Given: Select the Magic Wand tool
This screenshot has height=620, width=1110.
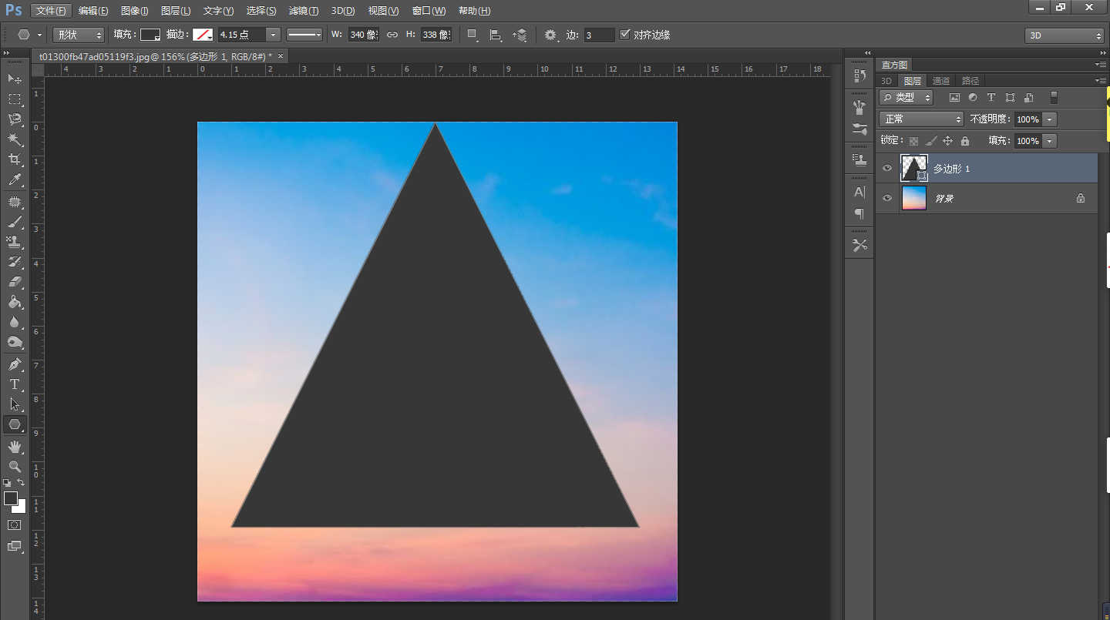Looking at the screenshot, I should [15, 139].
